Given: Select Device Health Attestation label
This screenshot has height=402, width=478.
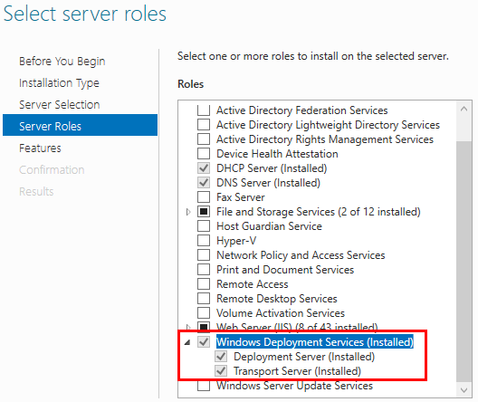Looking at the screenshot, I should pyautogui.click(x=277, y=154).
